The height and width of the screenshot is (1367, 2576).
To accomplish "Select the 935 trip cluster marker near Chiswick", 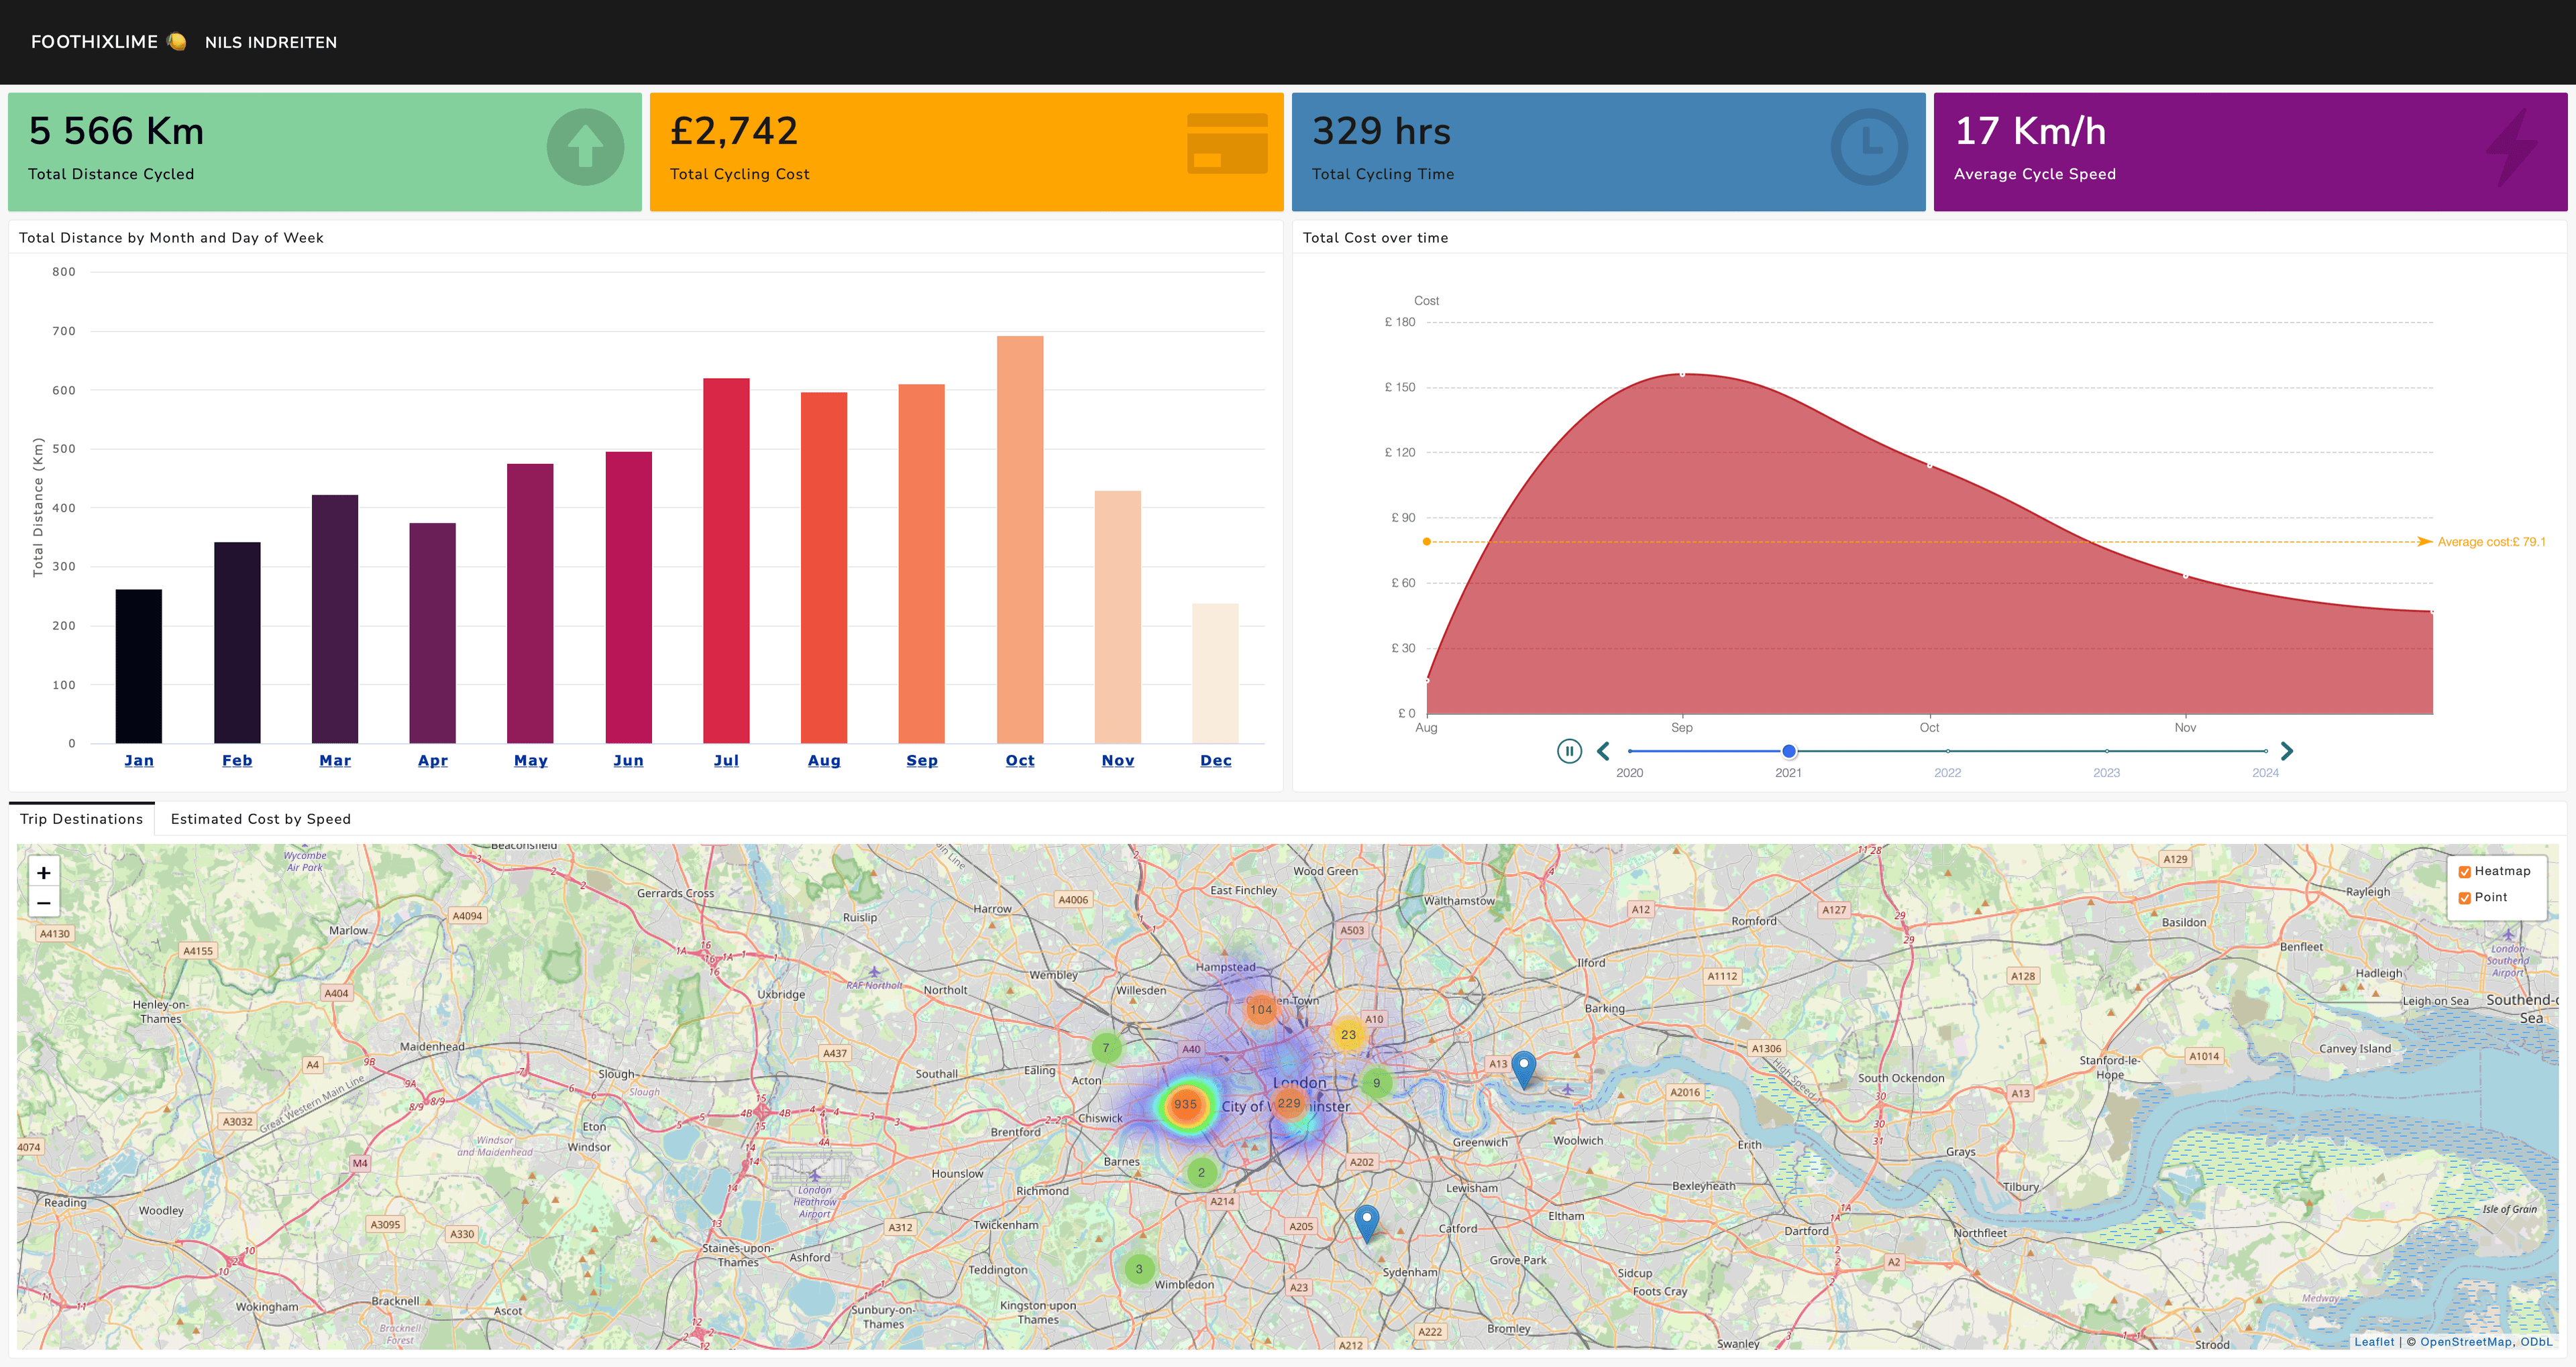I will pyautogui.click(x=1186, y=1104).
